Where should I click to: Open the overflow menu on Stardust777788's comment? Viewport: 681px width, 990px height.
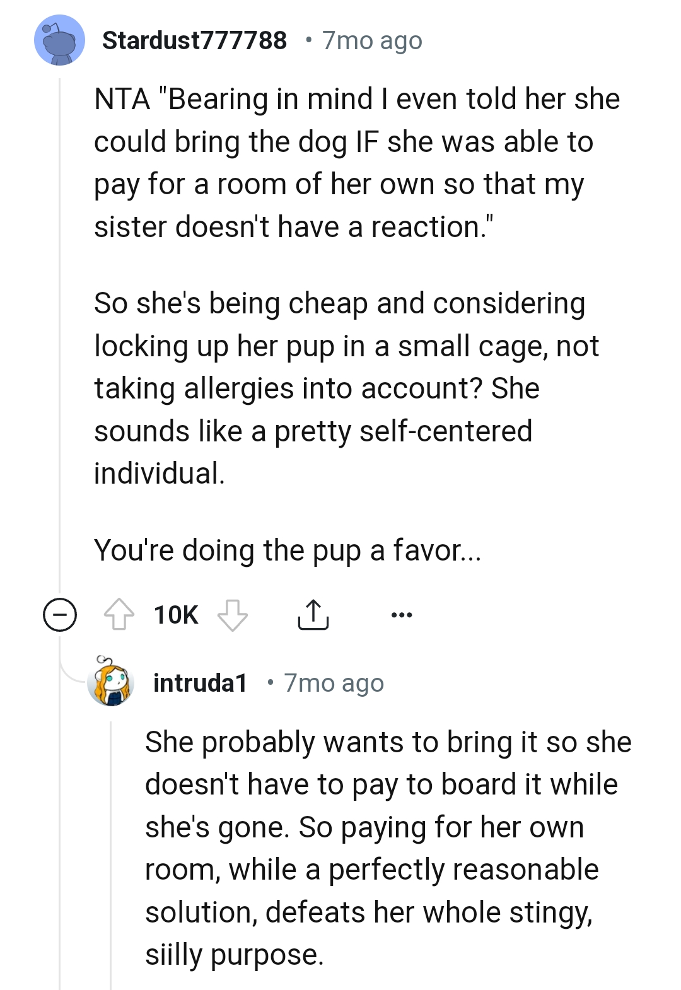tap(402, 615)
